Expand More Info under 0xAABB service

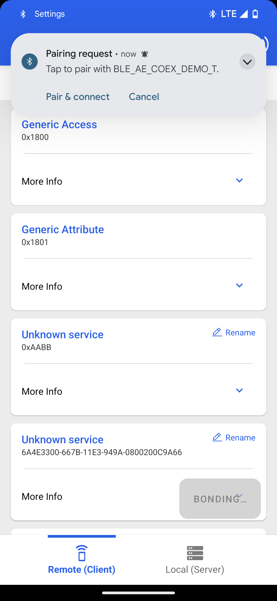pos(239,391)
